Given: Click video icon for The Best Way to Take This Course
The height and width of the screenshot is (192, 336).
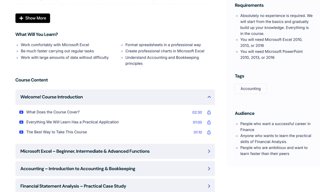Looking at the screenshot, I should coord(21,132).
